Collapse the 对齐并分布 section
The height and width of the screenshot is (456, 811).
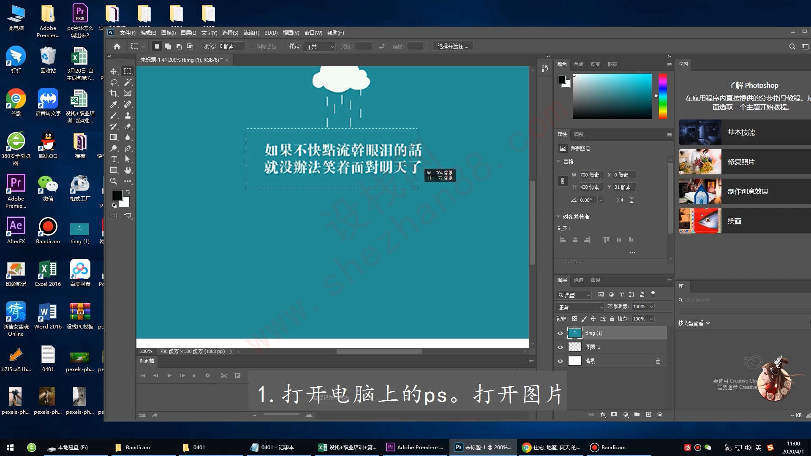pos(558,216)
